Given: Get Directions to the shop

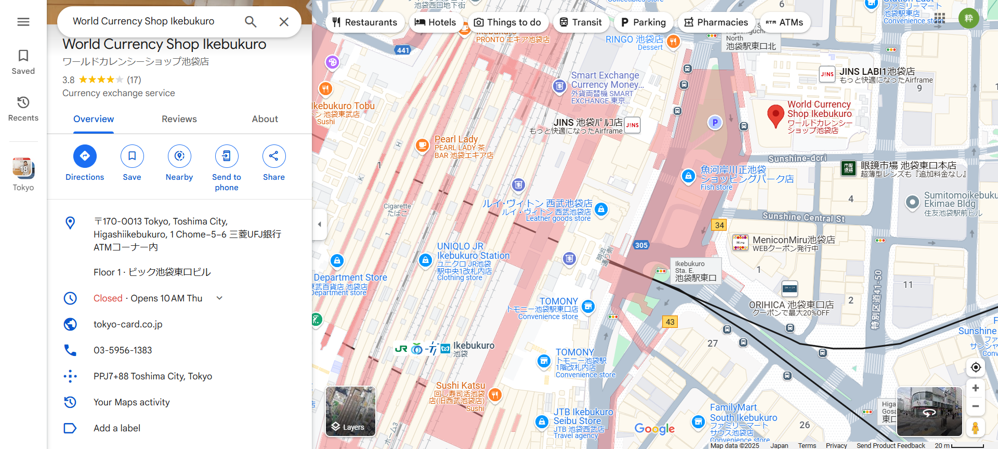Looking at the screenshot, I should coord(85,163).
